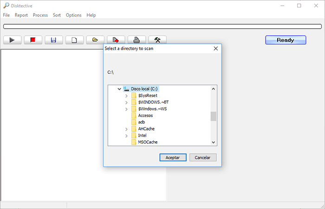This screenshot has width=325, height=209.
Task: Select the $SysReset folder icon
Action: click(134, 96)
